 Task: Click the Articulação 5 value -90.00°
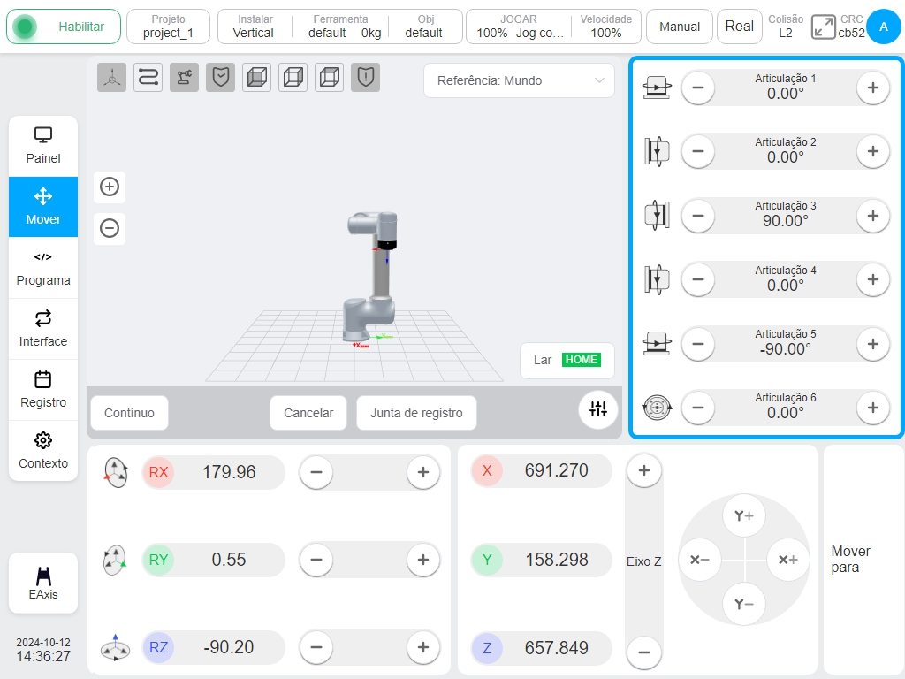pyautogui.click(x=785, y=349)
